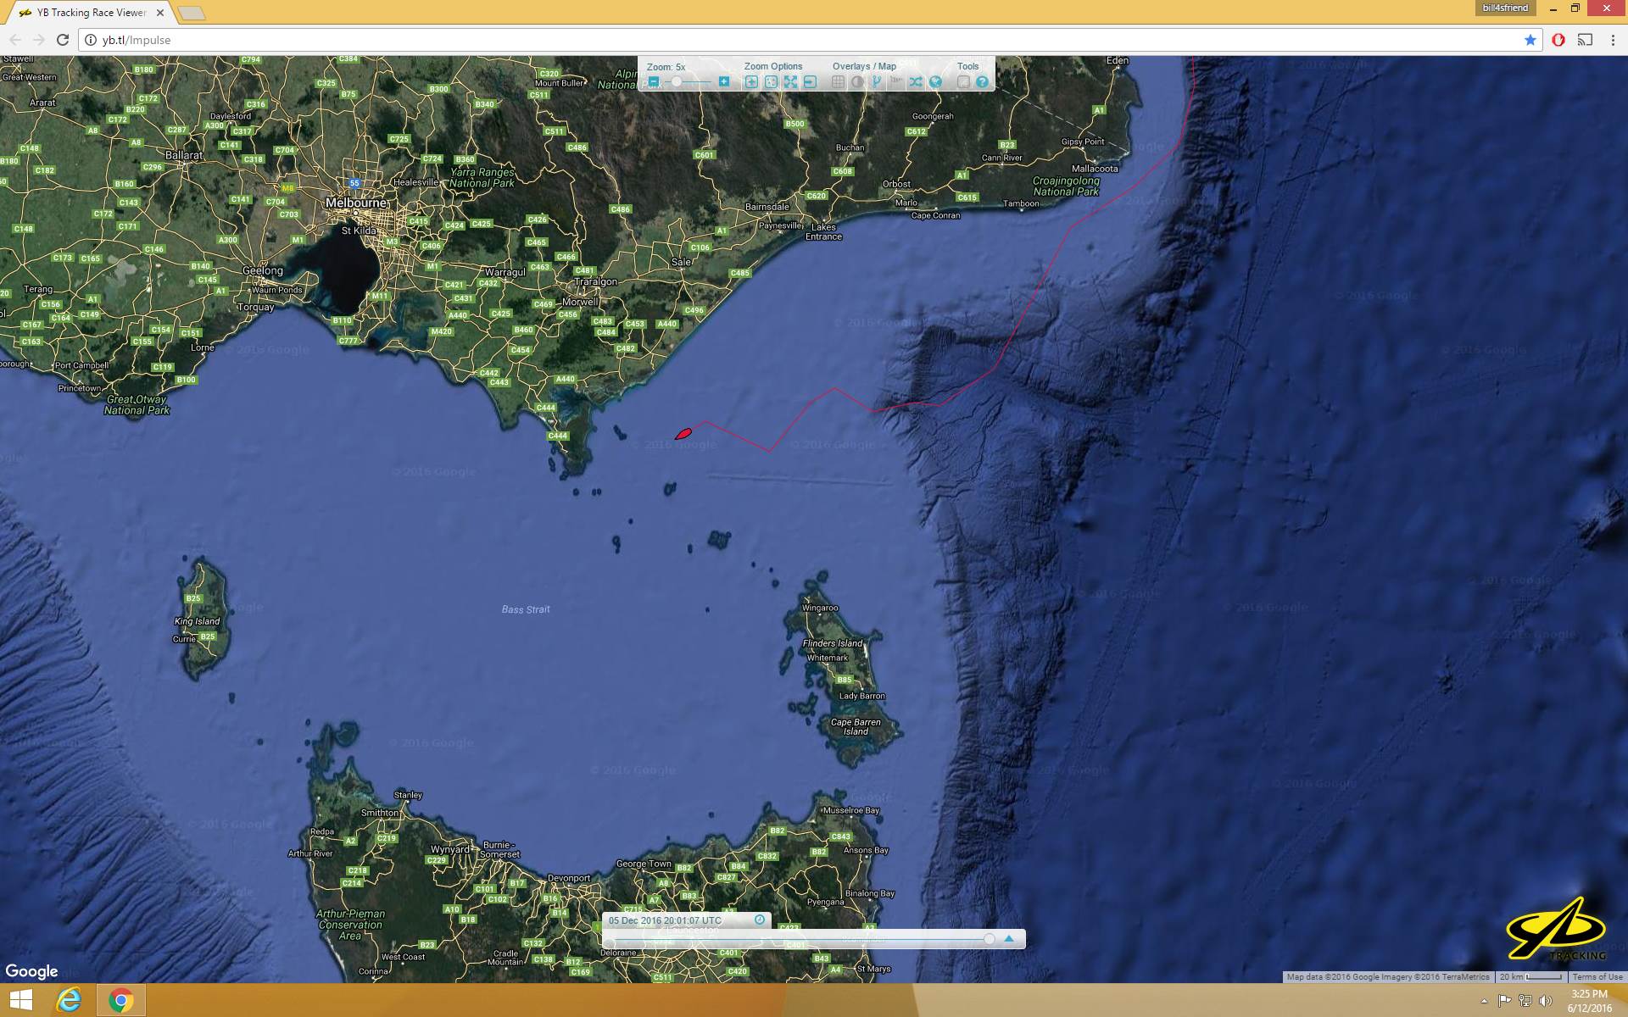Click the red boat marker on map
1628x1017 pixels.
(683, 434)
